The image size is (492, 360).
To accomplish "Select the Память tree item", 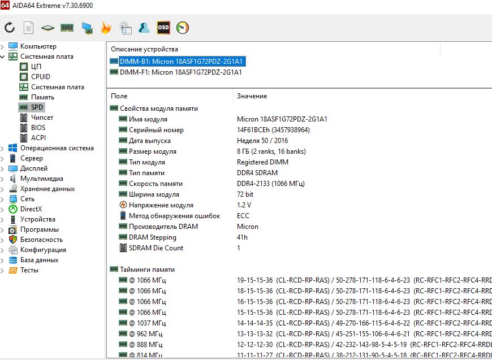I will 42,97.
